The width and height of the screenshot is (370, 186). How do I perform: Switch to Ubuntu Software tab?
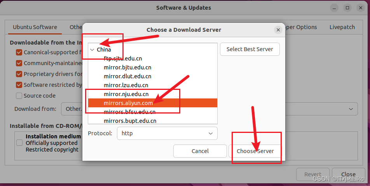click(x=35, y=27)
